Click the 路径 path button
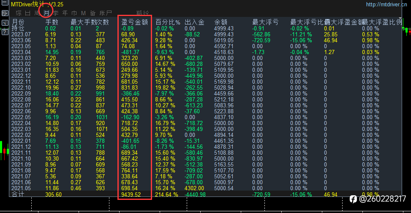 pos(143,13)
